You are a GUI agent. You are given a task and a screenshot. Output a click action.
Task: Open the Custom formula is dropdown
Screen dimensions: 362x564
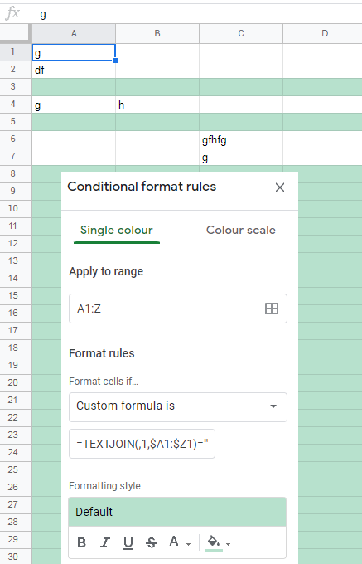(x=178, y=406)
